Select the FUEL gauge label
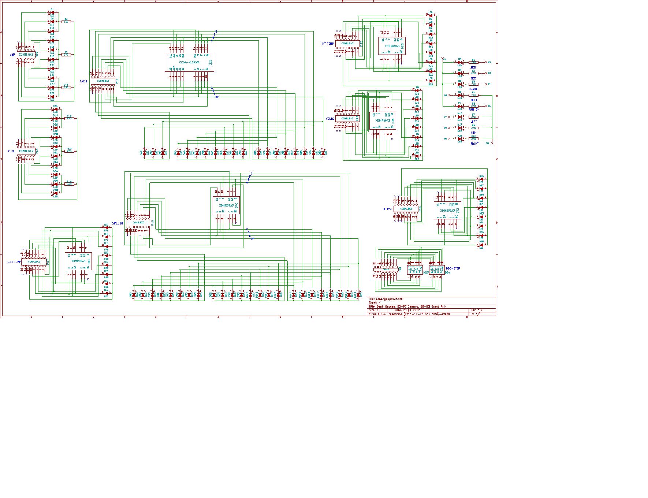The height and width of the screenshot is (498, 648). click(11, 151)
